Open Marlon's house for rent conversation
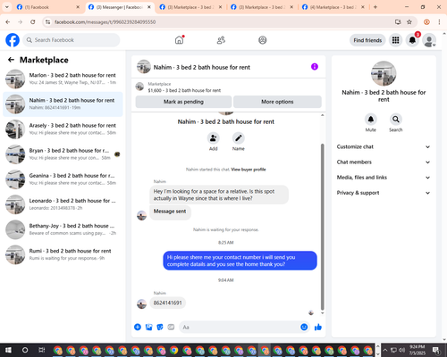This screenshot has height=357, width=447. coord(63,79)
